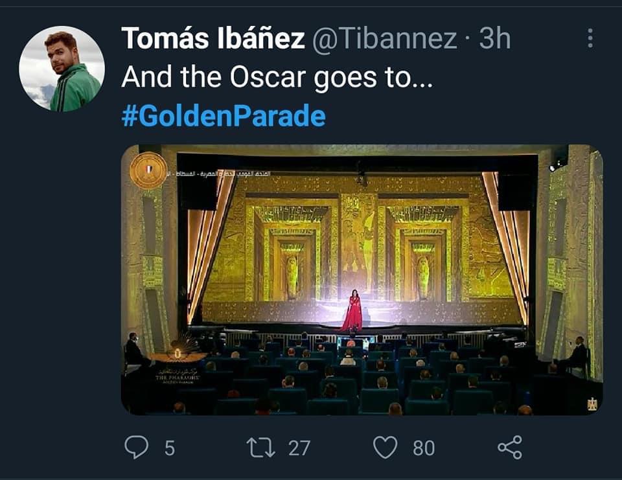Click the retweet count showing 27
622x480 pixels.
(299, 448)
